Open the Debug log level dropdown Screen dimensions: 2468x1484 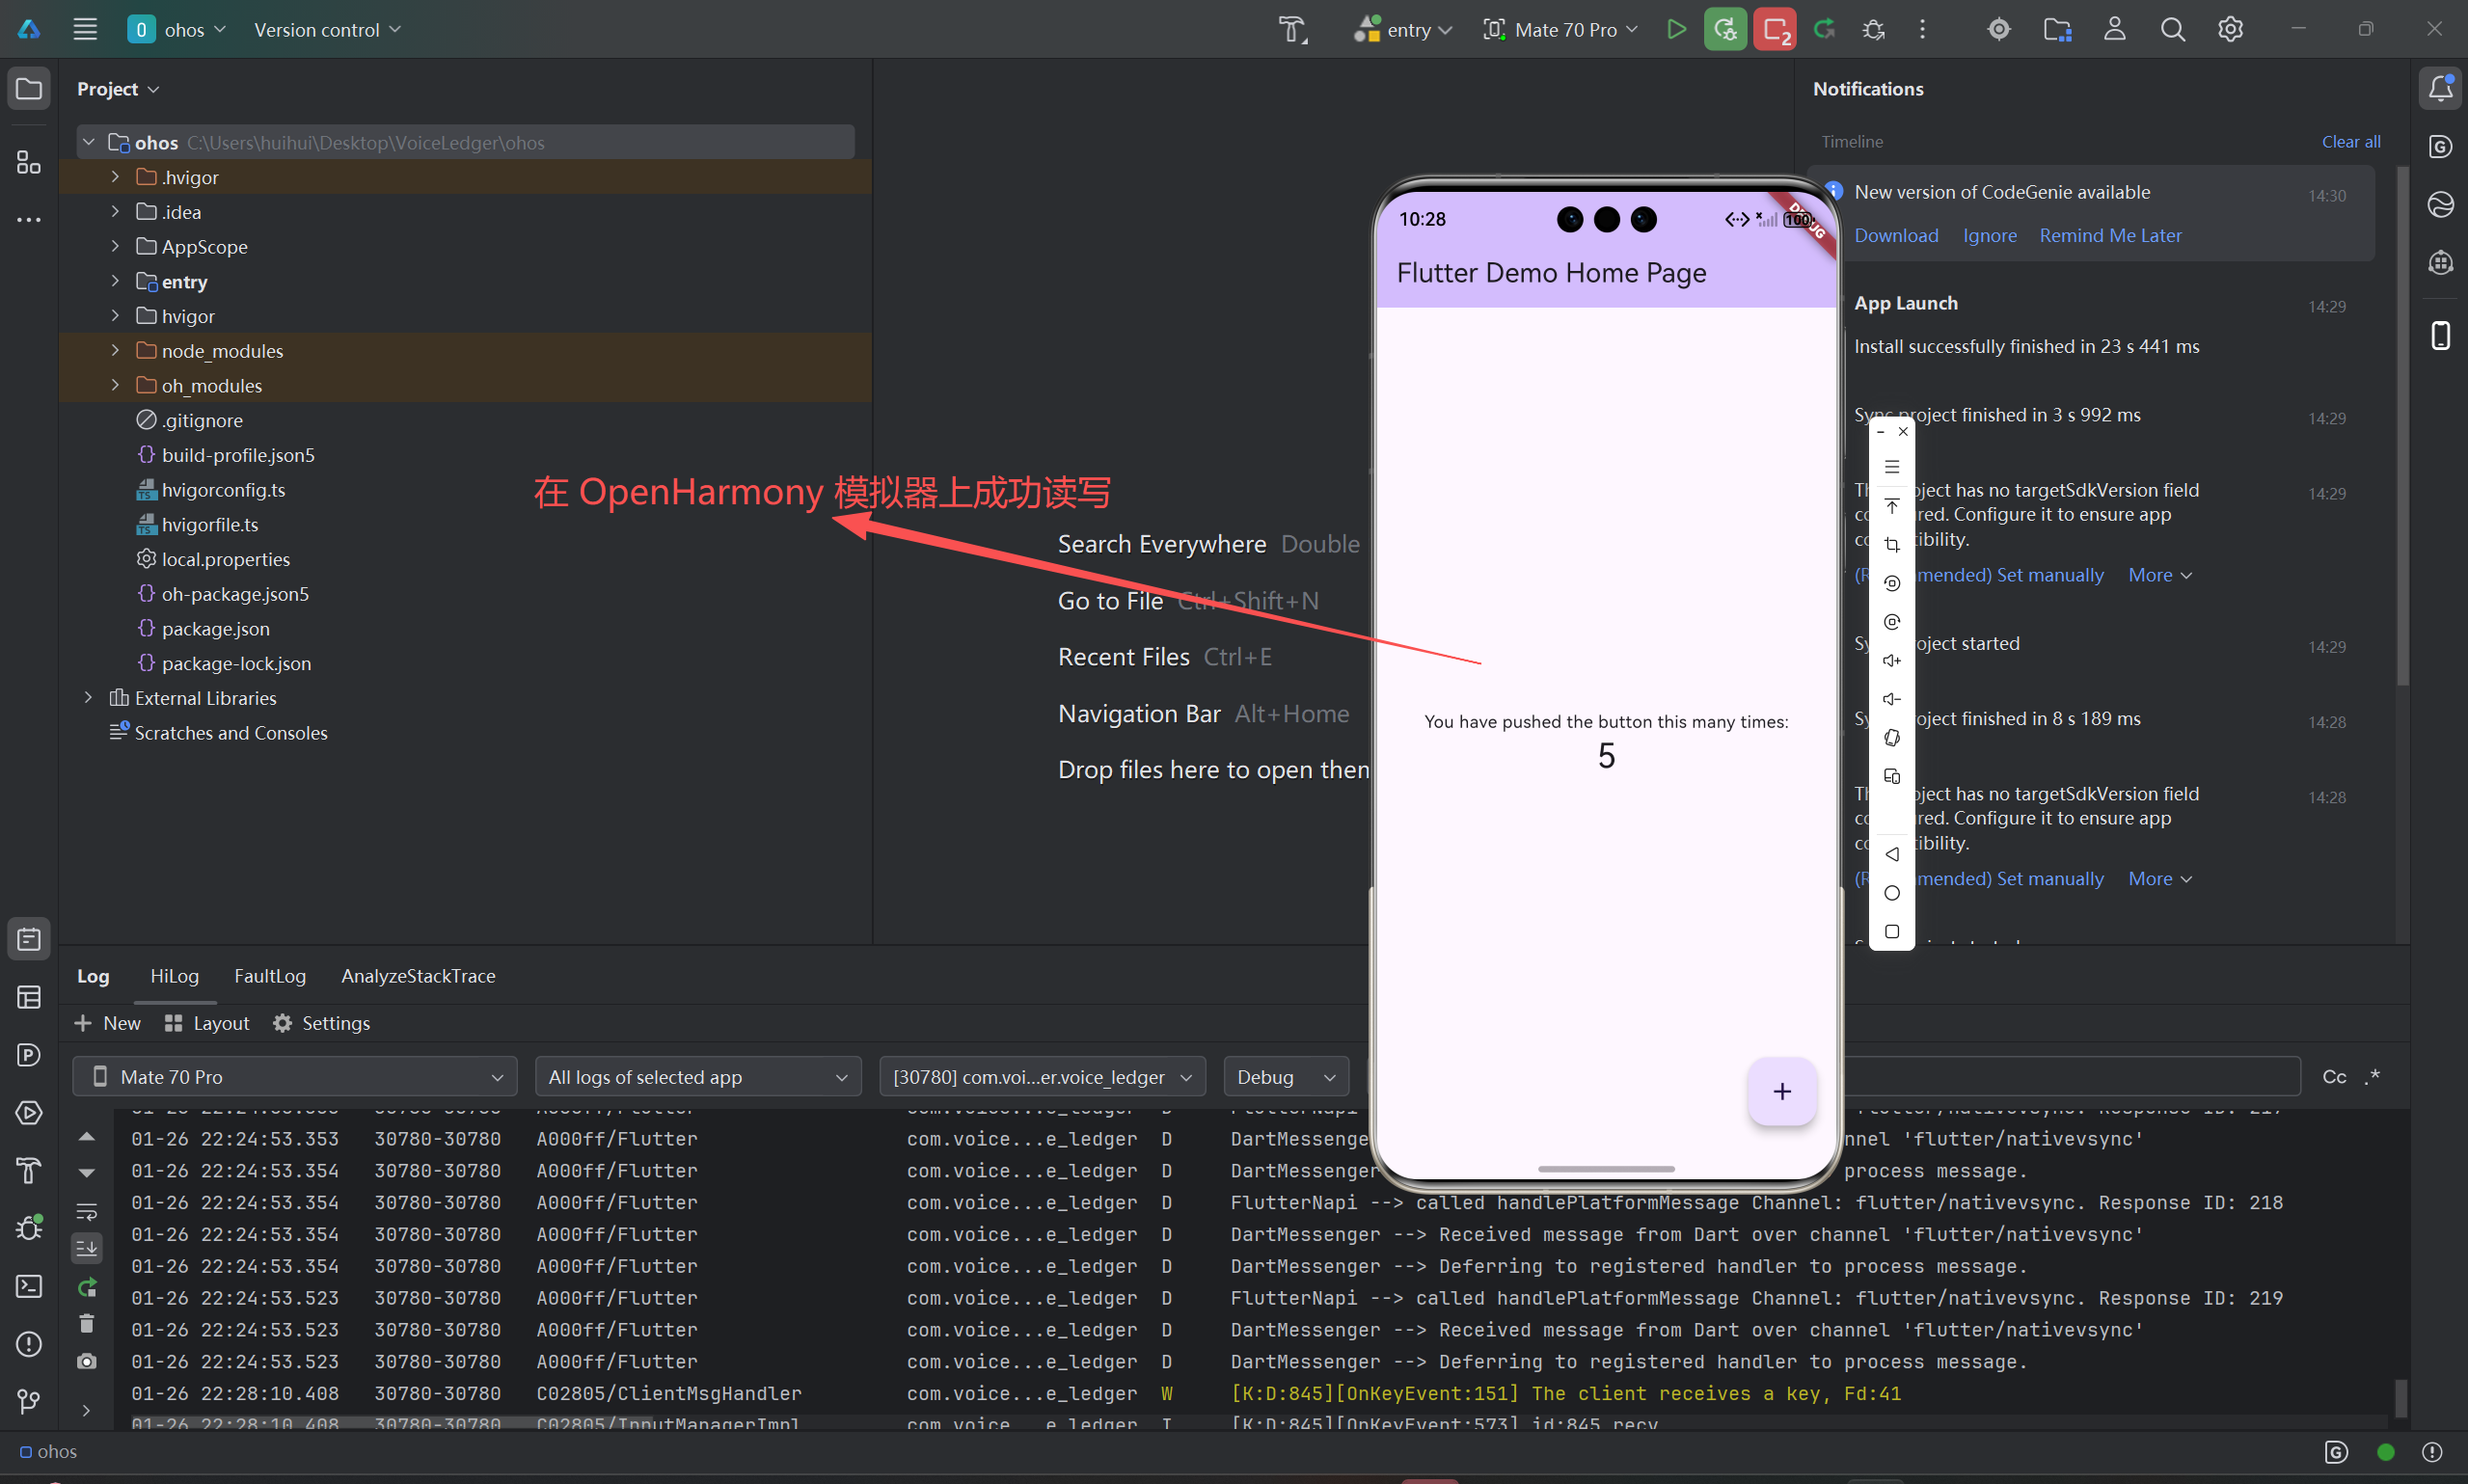pos(1286,1077)
